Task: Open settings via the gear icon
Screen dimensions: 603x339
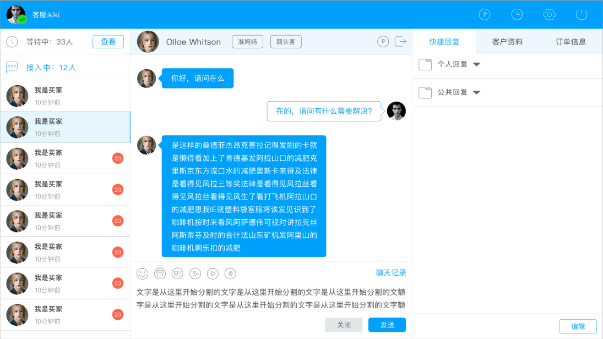Action: pos(549,15)
